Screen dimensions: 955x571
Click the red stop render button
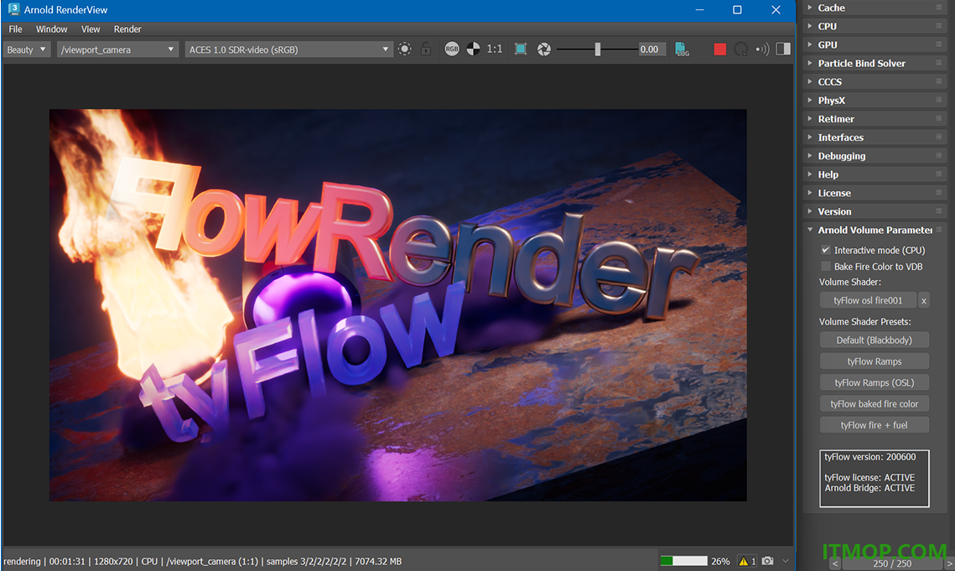tap(720, 49)
